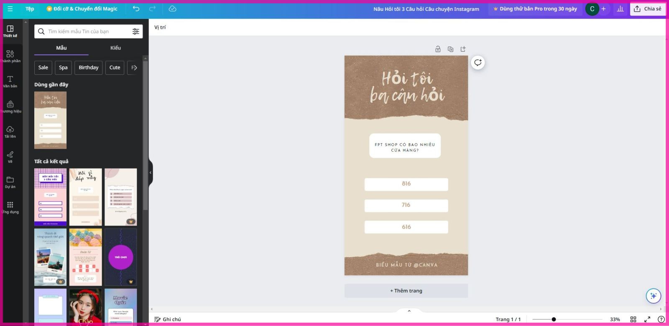The width and height of the screenshot is (669, 326).
Task: Switch to the Kiểu tab
Action: pos(116,48)
